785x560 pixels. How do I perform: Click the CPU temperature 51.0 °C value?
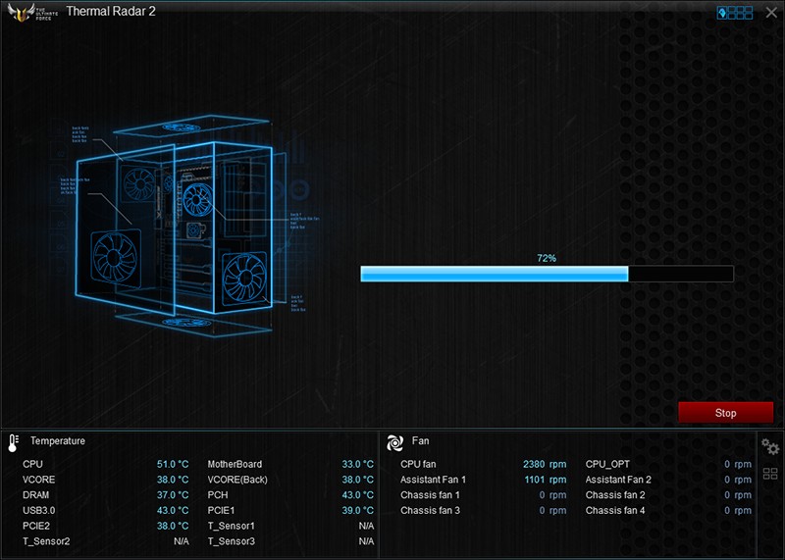pos(173,464)
